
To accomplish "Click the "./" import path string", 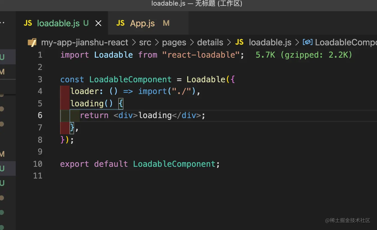I will 181,91.
